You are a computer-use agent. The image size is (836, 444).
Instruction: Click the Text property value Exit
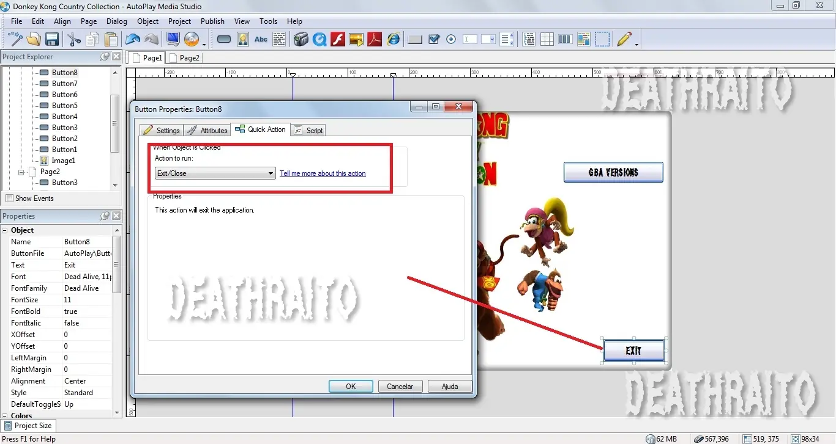(87, 265)
